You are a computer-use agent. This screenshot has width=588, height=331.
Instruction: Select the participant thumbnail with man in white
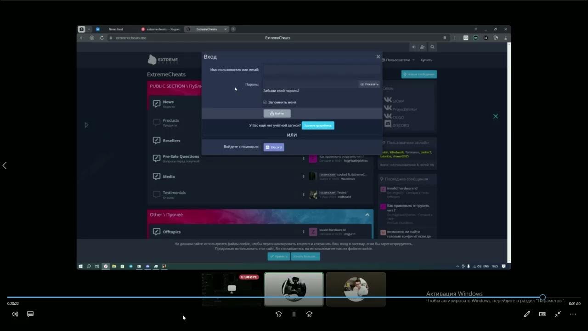point(356,289)
